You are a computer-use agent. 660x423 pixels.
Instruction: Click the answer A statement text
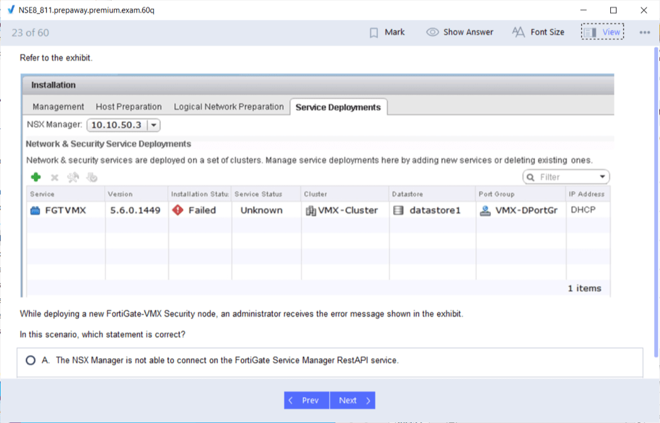tap(227, 361)
